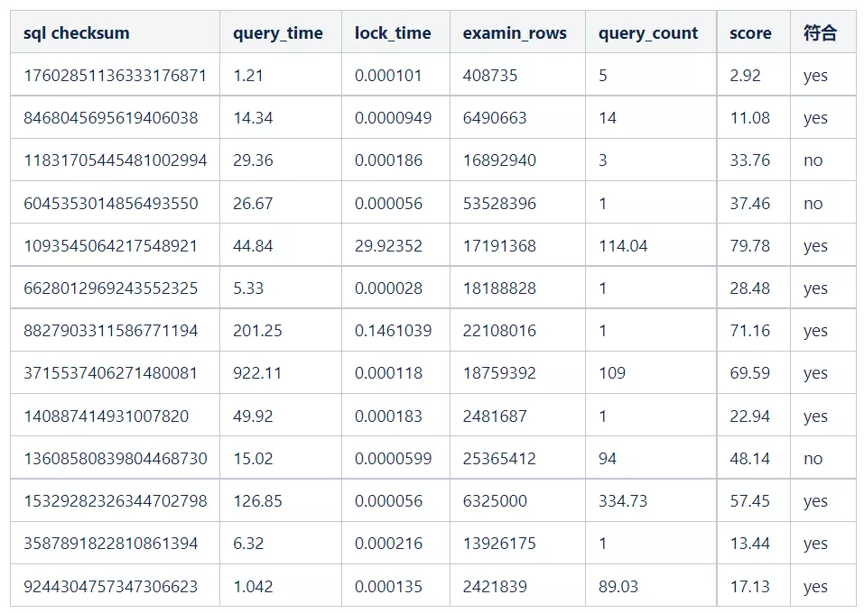
Task: Click query_time value 201.25
Action: click(257, 331)
